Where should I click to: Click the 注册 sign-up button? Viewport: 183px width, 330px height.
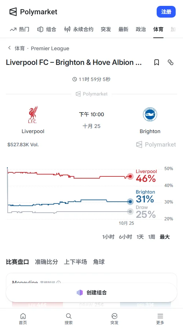[x=166, y=12]
